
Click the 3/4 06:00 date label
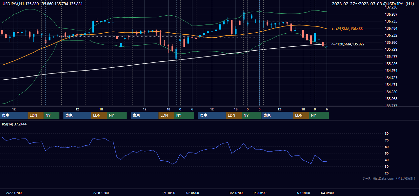(327, 193)
